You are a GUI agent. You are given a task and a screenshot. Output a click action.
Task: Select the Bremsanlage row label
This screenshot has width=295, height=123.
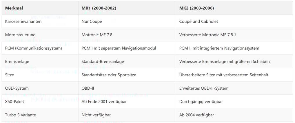[17, 62]
